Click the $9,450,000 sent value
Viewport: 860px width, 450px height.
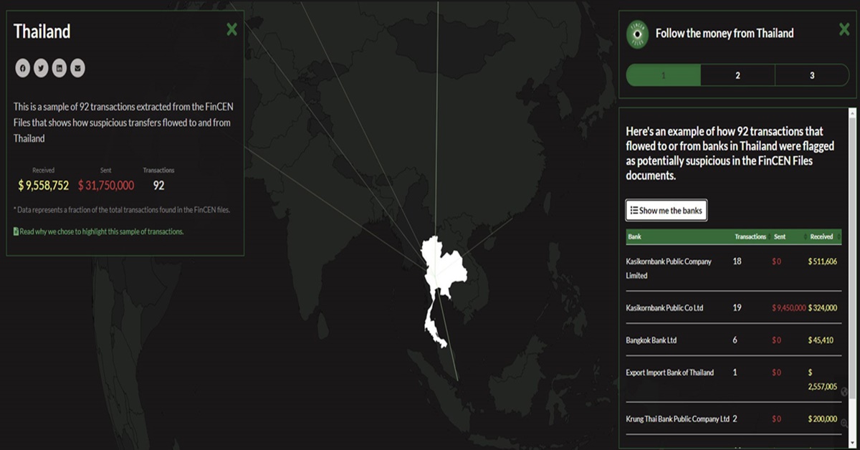789,307
